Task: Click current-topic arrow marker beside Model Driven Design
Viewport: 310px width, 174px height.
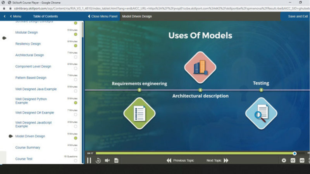Action: [11, 136]
